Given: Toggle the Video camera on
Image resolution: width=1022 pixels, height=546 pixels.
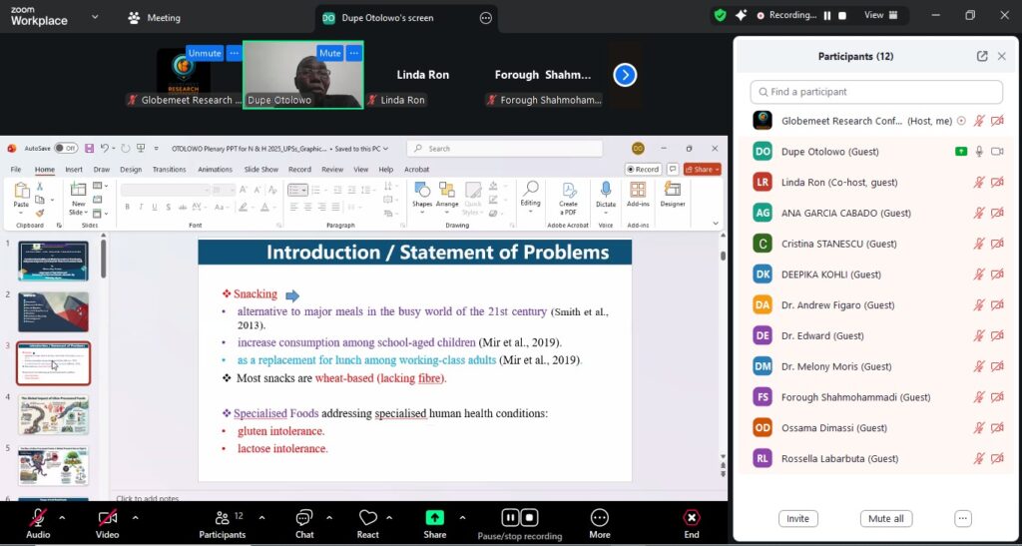Looking at the screenshot, I should [107, 517].
